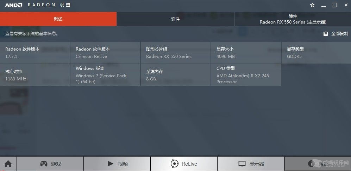The width and height of the screenshot is (351, 171).
Task: Click the 核心时钟 label
Action: pyautogui.click(x=14, y=72)
